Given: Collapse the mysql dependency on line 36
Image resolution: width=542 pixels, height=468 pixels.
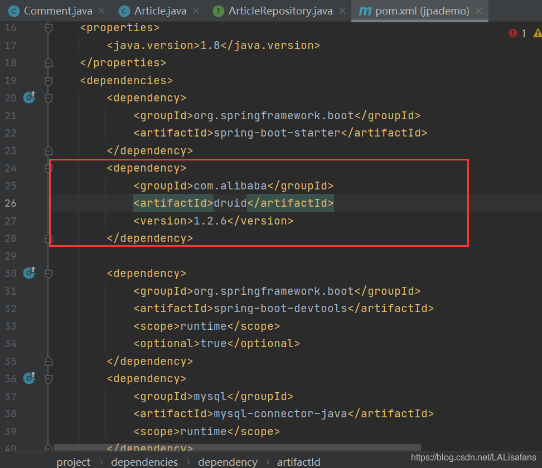Looking at the screenshot, I should coord(49,379).
